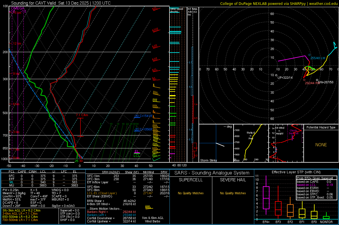The image size is (339, 225).
Task: Click the magenta "based on LCL:" row
Action: [315, 185]
